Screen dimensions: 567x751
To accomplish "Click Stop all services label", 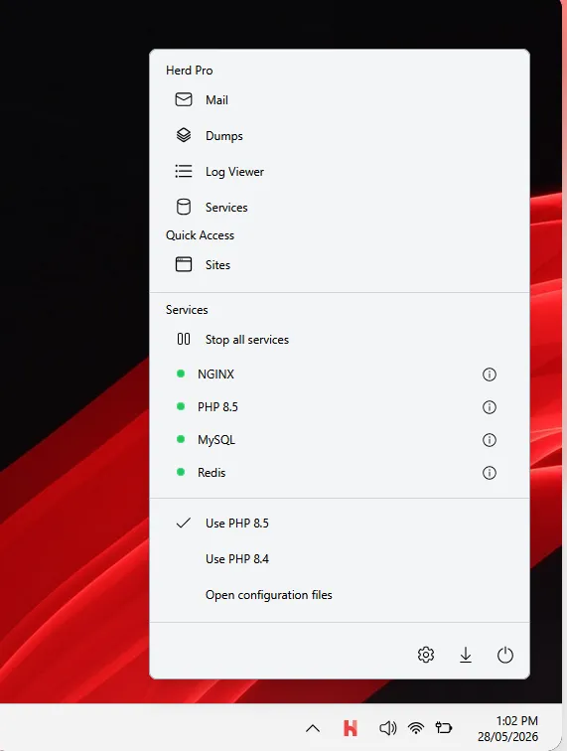I will (247, 340).
